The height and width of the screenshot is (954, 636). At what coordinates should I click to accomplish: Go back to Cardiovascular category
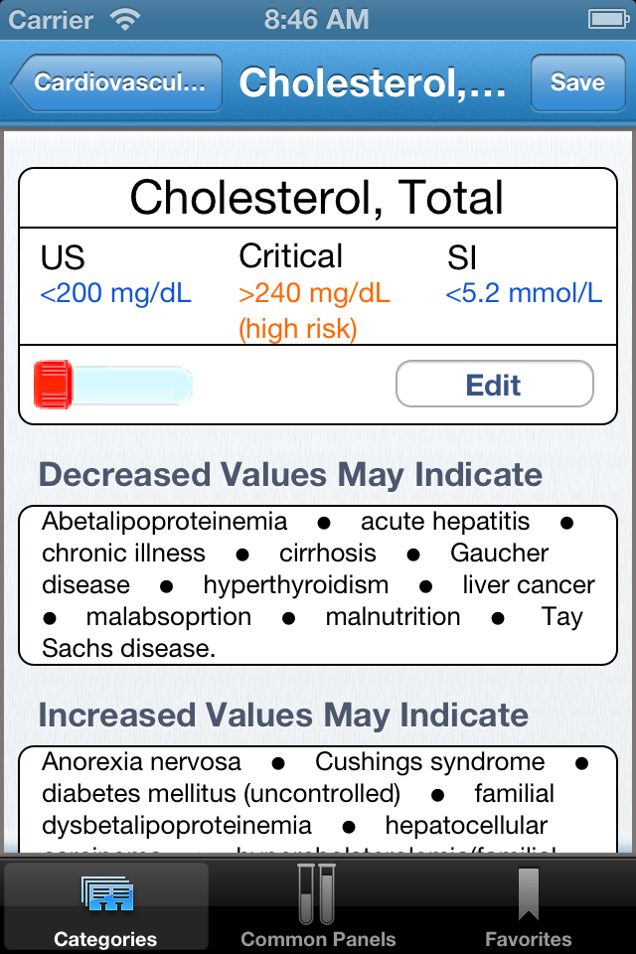116,82
